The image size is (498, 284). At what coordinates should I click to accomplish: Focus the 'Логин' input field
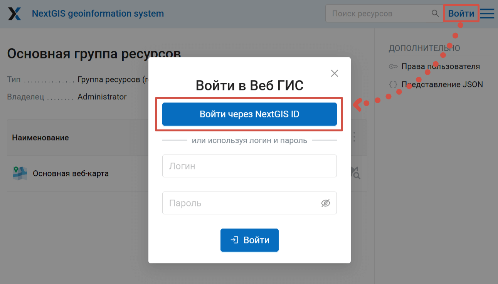coord(249,166)
